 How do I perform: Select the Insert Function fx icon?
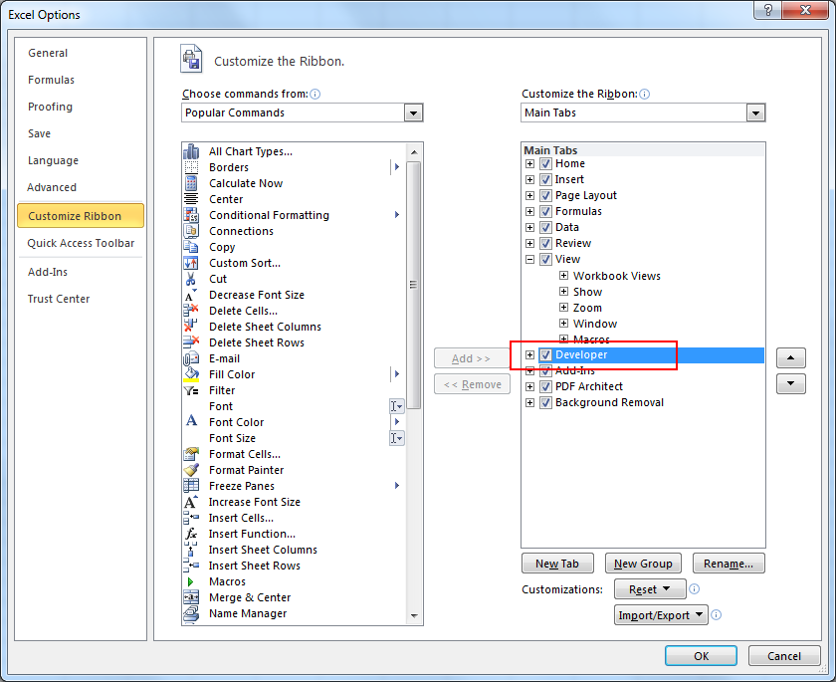pos(193,534)
